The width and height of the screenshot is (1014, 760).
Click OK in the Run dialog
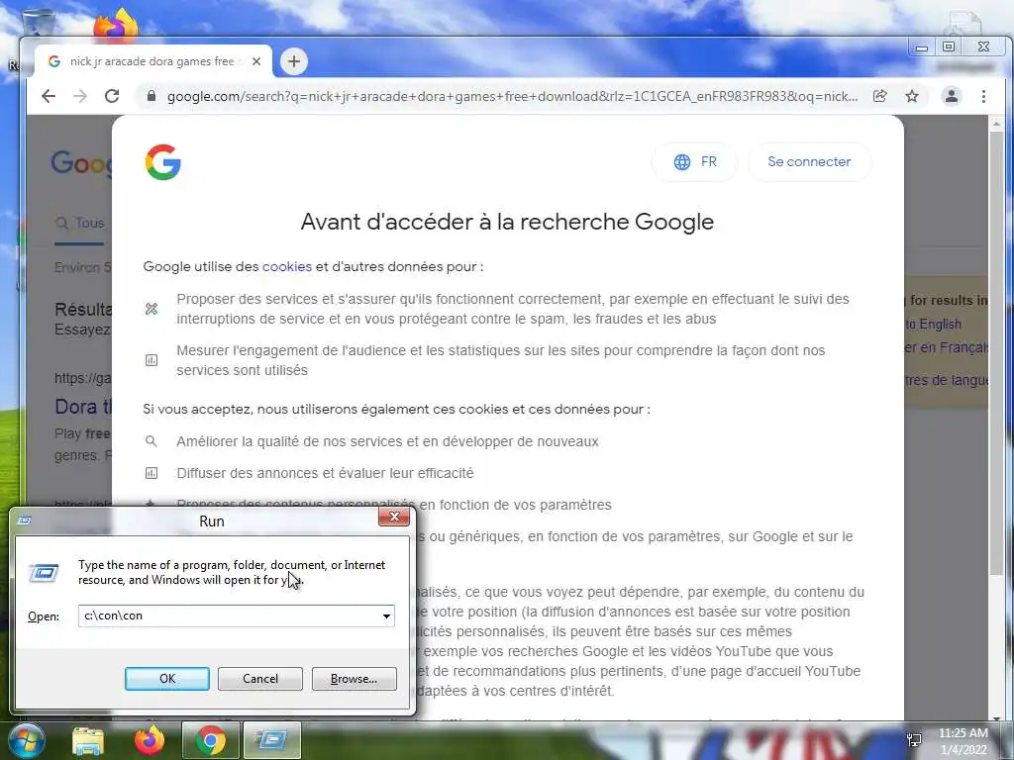166,679
